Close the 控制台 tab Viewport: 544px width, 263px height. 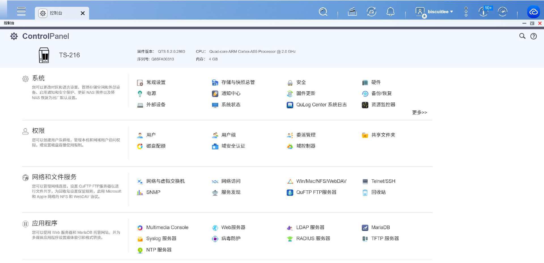(x=83, y=13)
